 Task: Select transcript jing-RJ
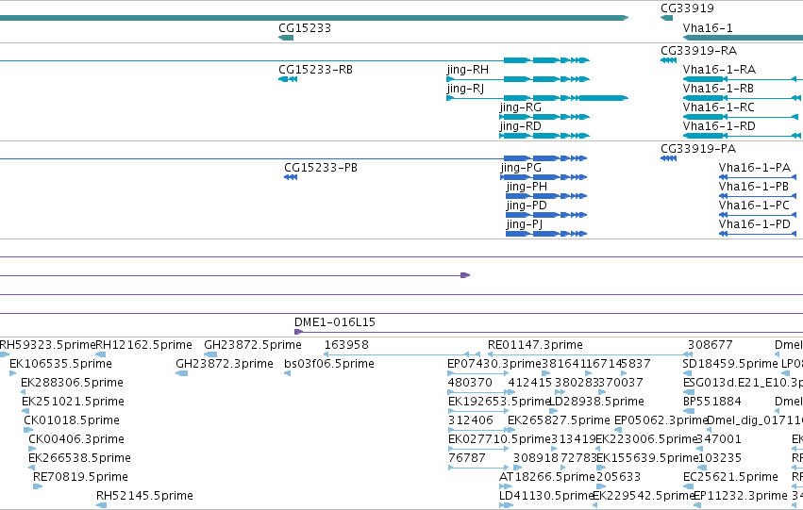click(x=465, y=89)
